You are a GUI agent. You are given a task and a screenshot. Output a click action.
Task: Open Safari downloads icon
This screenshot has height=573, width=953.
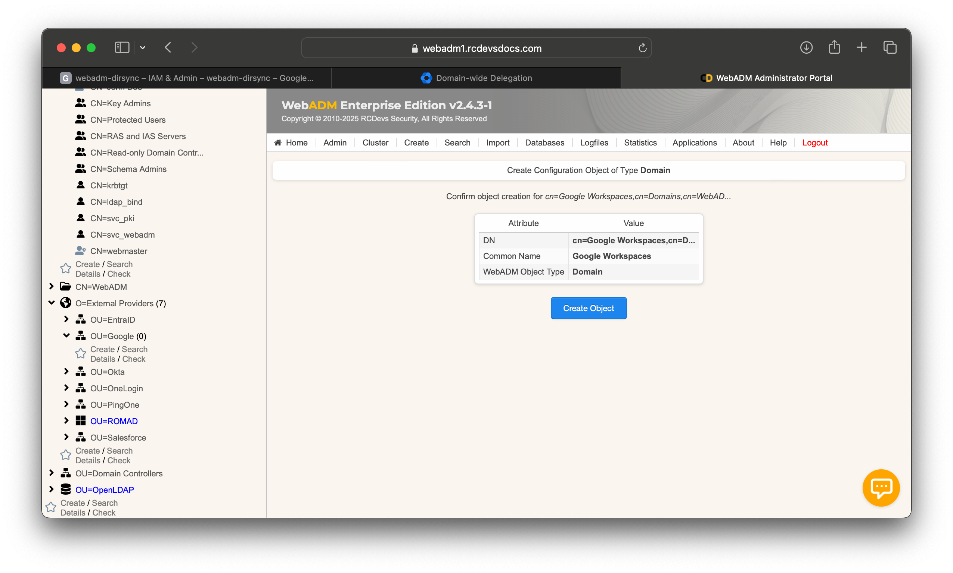[806, 47]
